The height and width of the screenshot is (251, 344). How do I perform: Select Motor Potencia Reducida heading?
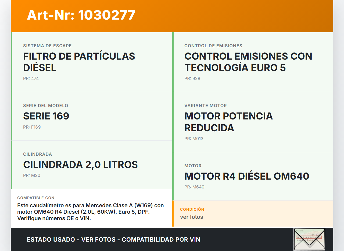click(228, 122)
